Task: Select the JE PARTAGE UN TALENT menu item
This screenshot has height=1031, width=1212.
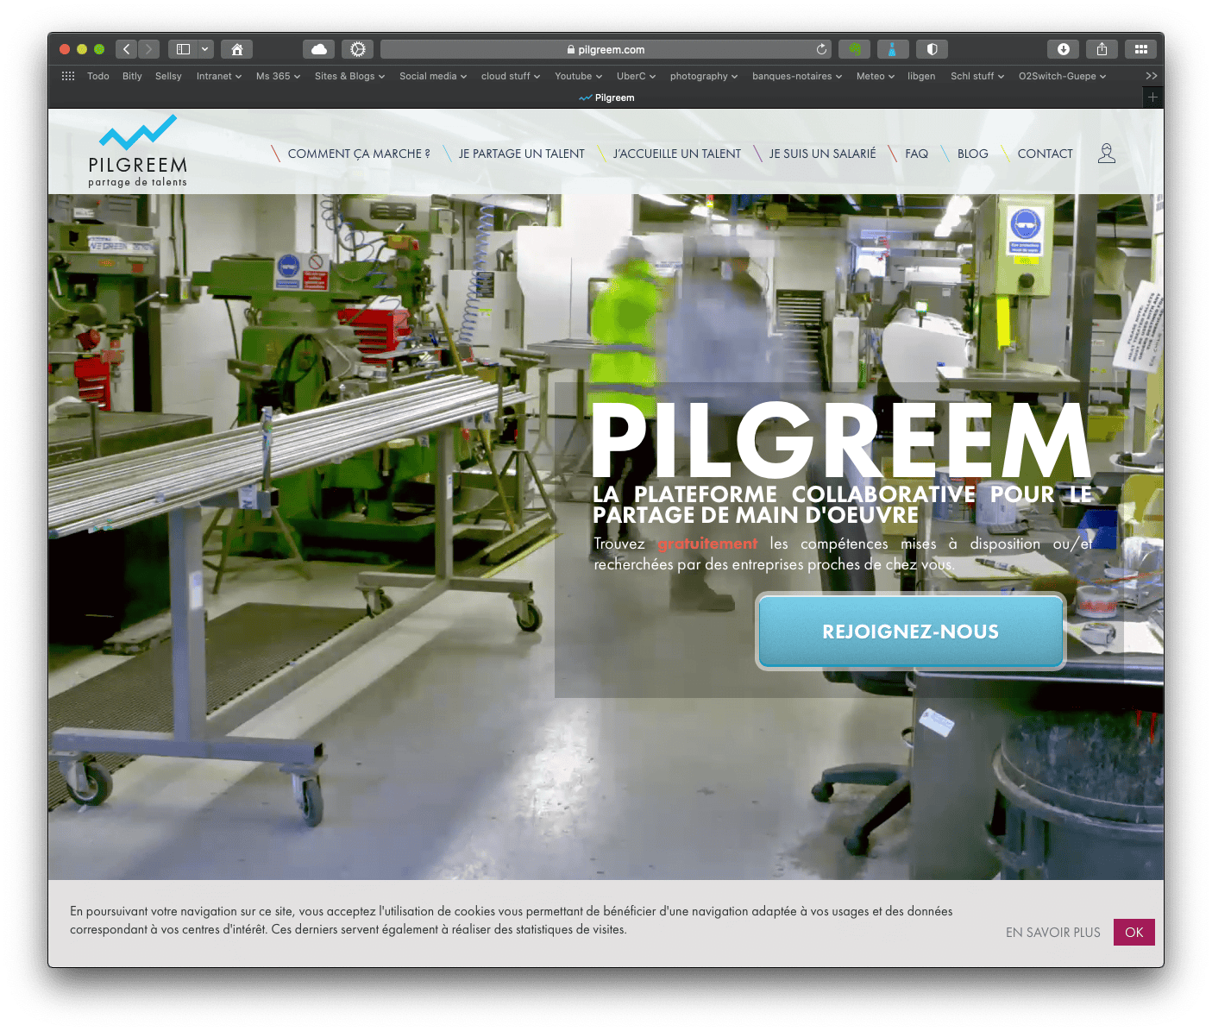Action: [522, 154]
